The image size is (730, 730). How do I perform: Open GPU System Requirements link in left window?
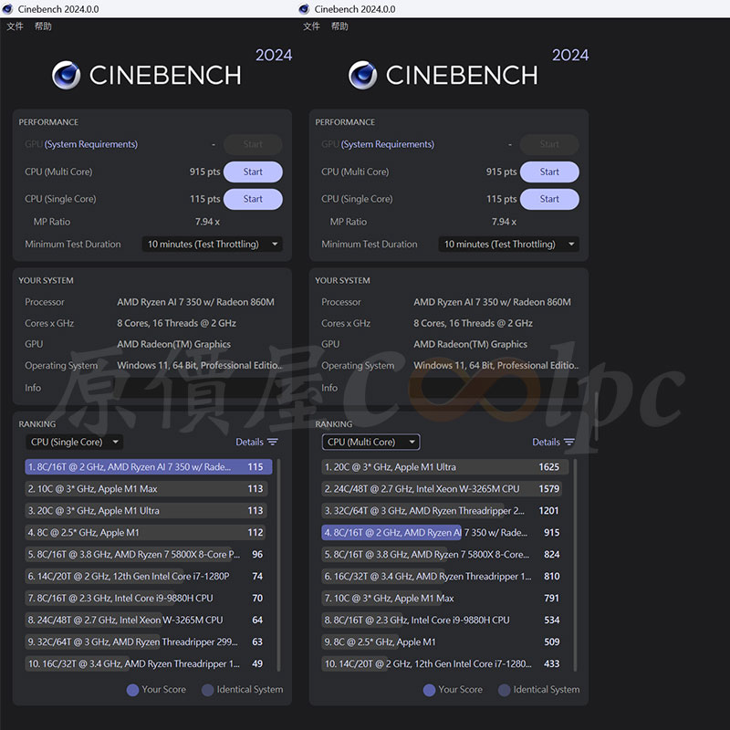91,144
